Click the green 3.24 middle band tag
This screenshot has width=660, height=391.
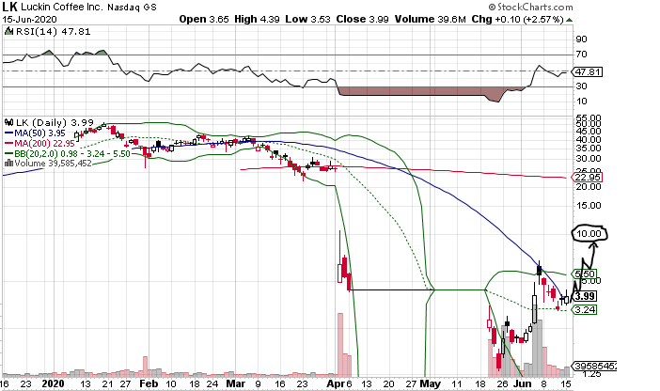[586, 310]
